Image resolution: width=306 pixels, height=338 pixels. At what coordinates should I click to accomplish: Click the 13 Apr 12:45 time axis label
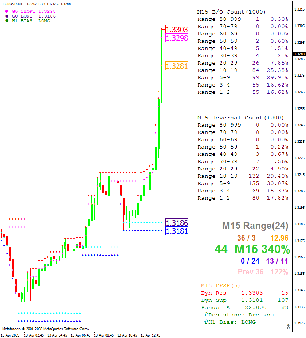(x=150, y=335)
